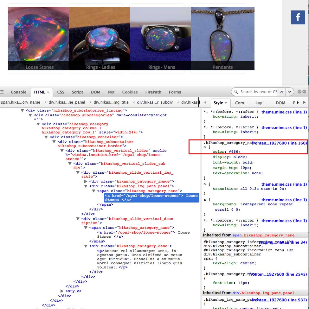Open theme.mine.css link beside transition rule
Viewport: 309px width, 309px height.
(x=284, y=184)
